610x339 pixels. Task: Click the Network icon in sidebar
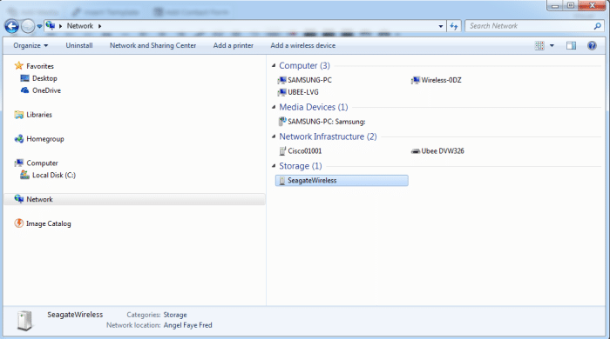18,198
